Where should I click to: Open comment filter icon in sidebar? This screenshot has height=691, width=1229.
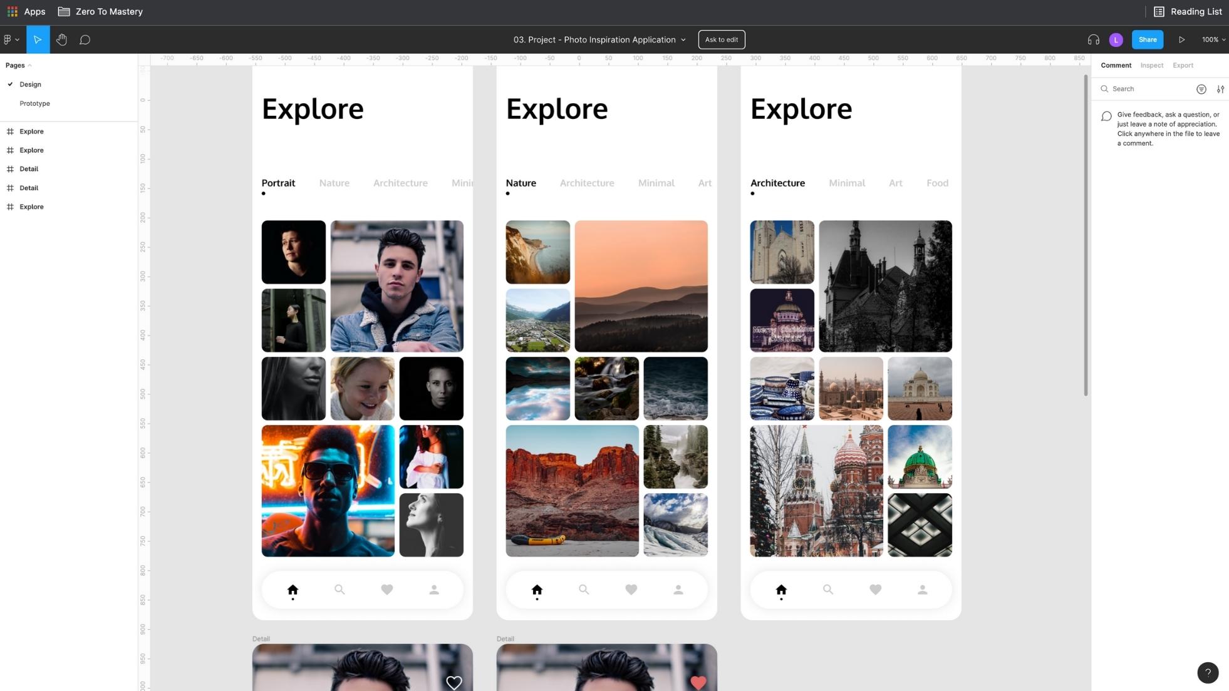click(x=1201, y=89)
